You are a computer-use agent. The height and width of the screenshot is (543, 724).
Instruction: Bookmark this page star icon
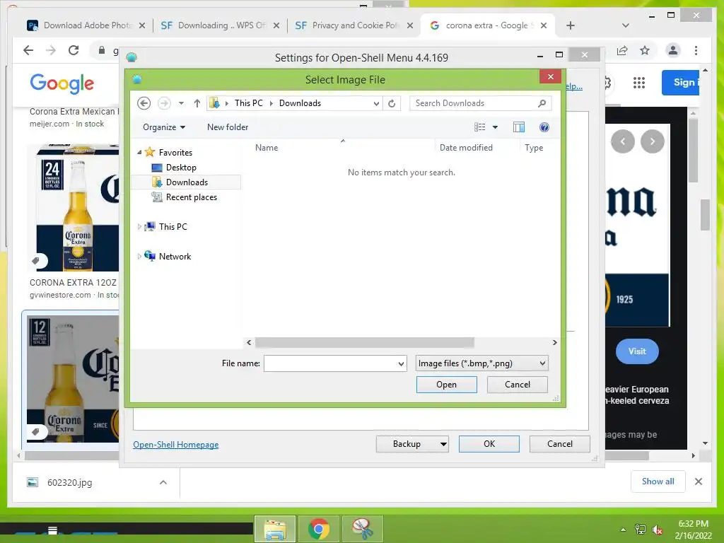coord(645,50)
